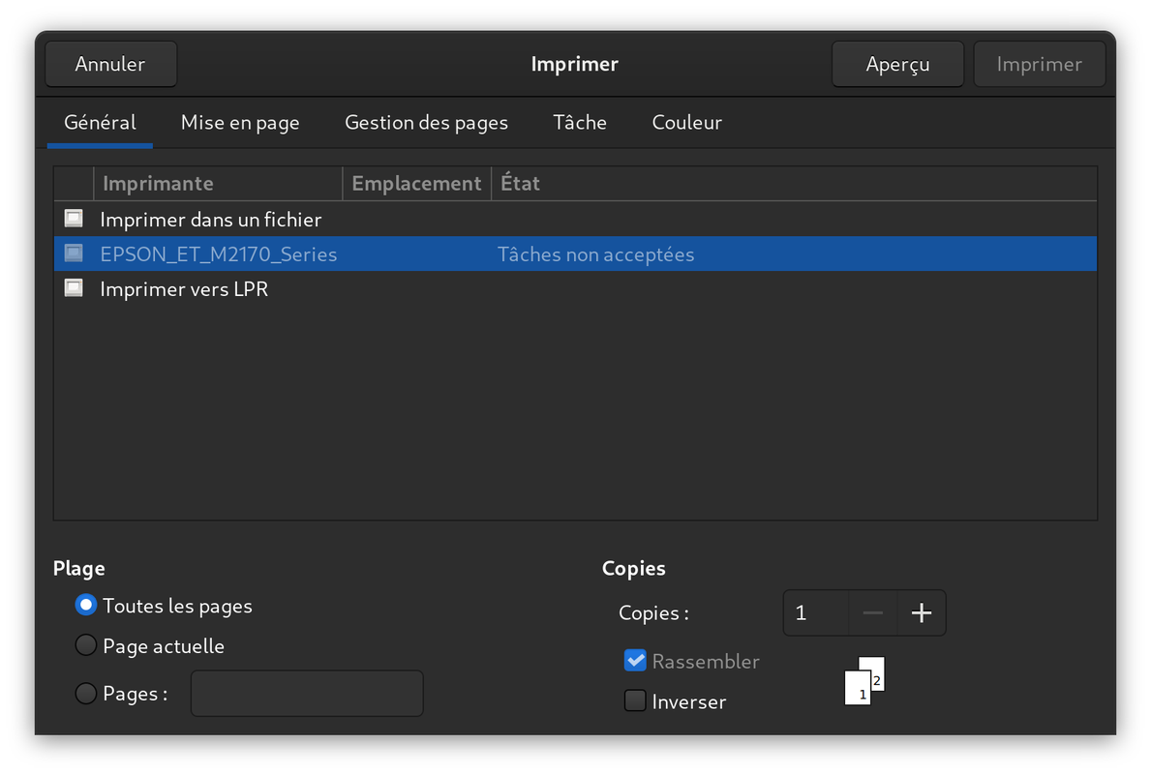Select the Imprimer vers LPR row
1151x774 pixels.
click(575, 288)
